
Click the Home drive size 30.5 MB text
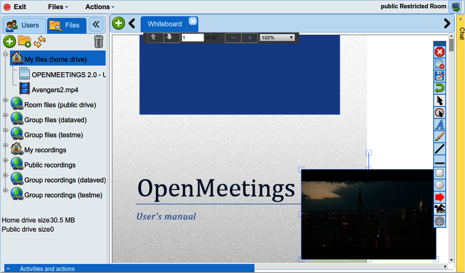tap(38, 220)
